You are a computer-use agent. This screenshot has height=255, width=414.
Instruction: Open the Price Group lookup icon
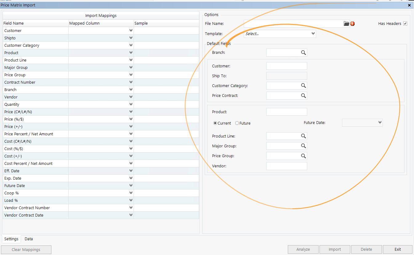tap(303, 156)
